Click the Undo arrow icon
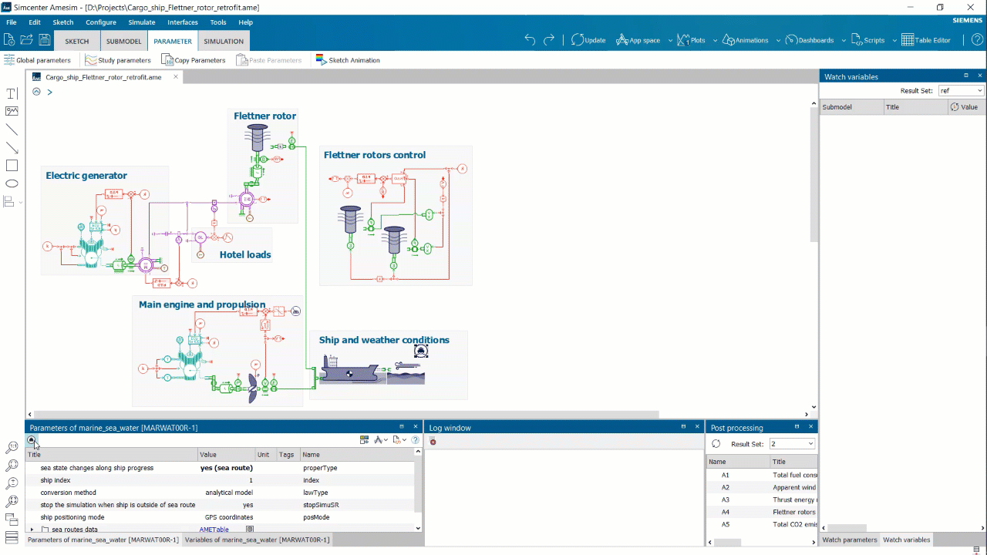Screen dimensions: 987x555 [x=530, y=40]
